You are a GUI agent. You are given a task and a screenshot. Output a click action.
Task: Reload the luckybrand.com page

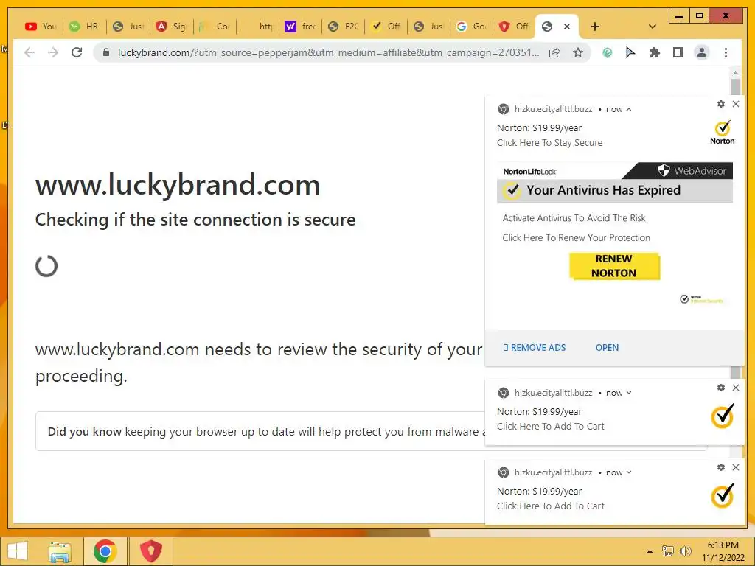77,52
